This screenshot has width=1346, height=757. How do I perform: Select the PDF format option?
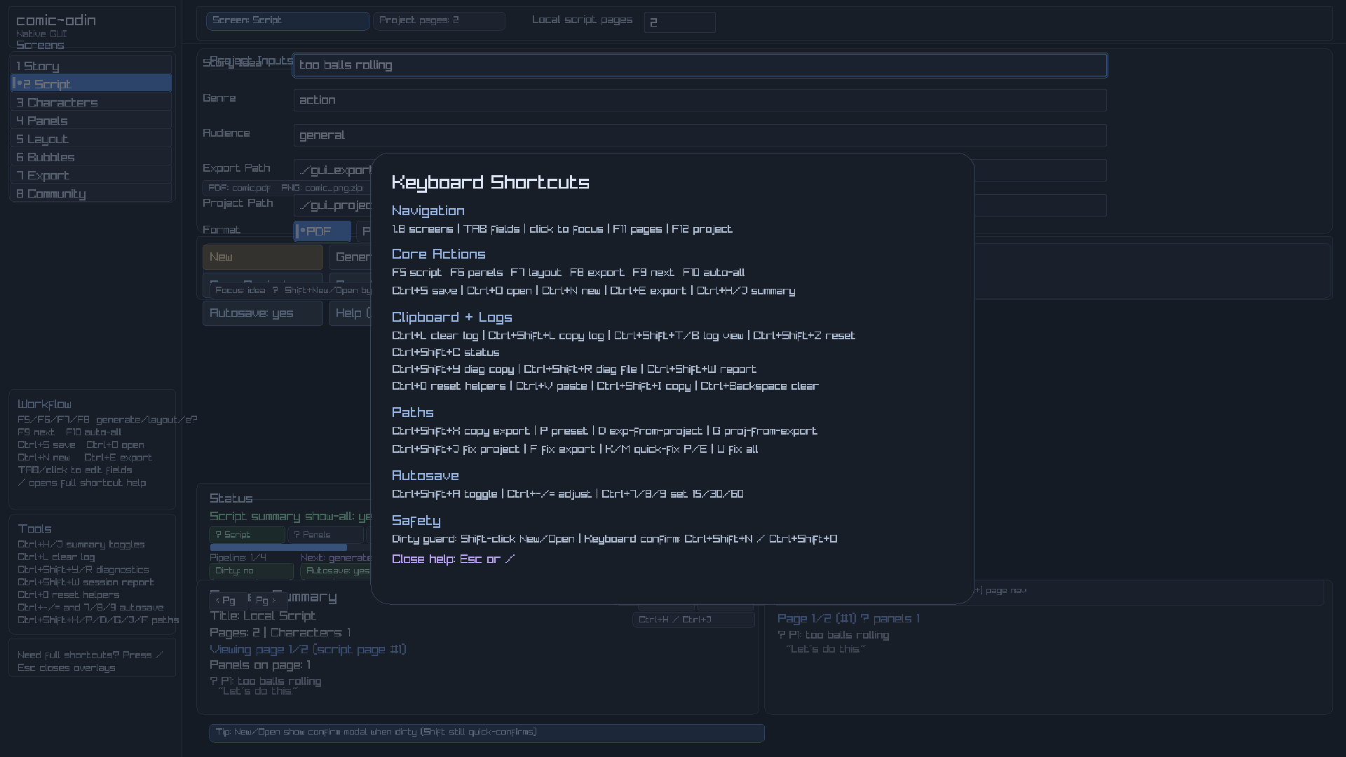(x=322, y=231)
